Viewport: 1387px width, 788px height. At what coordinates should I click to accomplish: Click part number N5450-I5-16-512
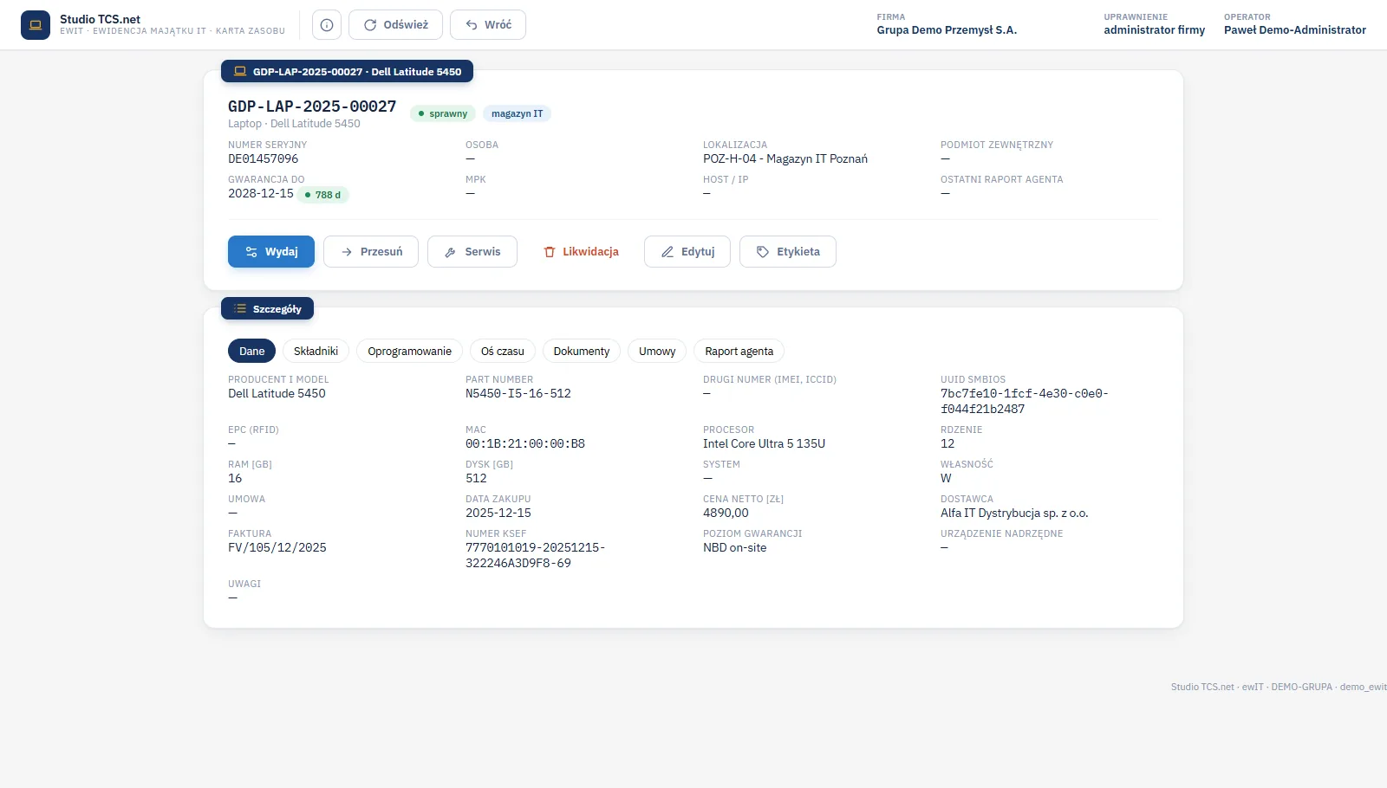[x=518, y=393]
